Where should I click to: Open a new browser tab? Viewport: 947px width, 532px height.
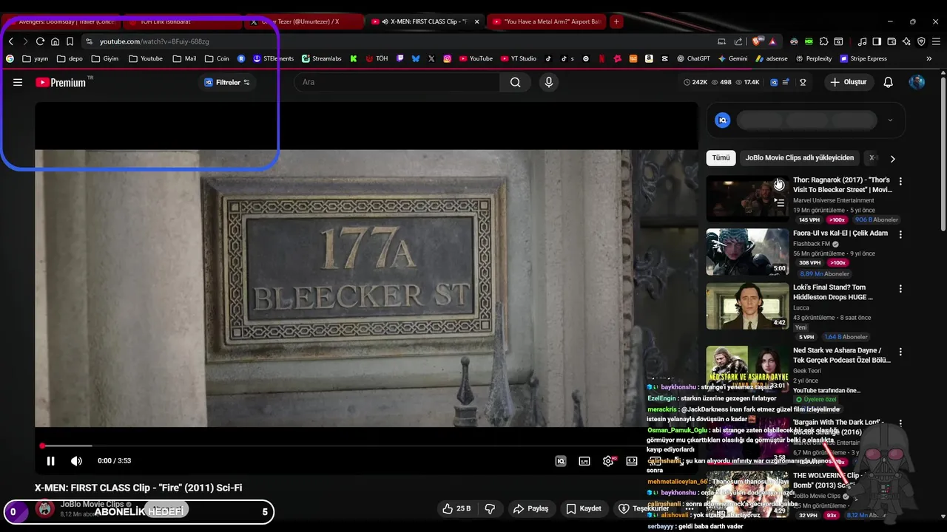[x=616, y=21]
